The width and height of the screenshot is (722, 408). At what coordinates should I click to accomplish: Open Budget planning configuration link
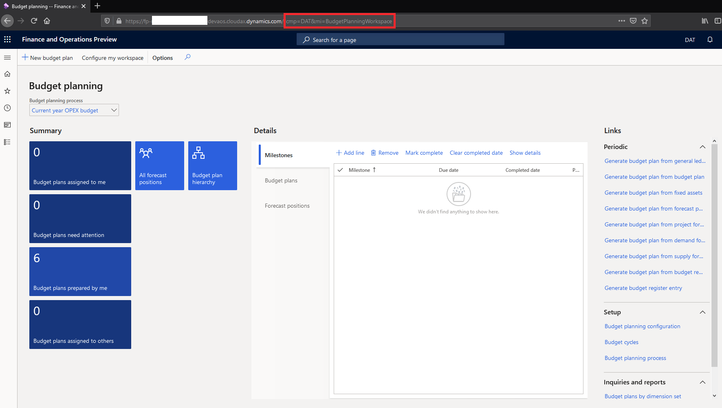pyautogui.click(x=643, y=326)
